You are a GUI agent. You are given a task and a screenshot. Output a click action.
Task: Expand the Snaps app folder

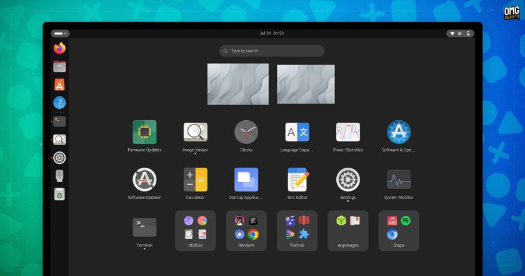tap(399, 231)
